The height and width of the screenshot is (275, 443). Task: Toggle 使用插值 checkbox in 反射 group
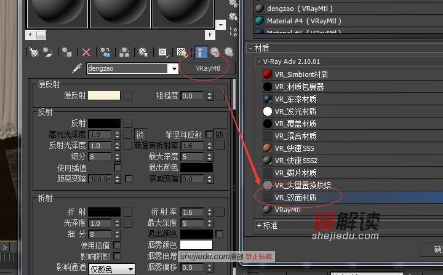click(x=118, y=167)
